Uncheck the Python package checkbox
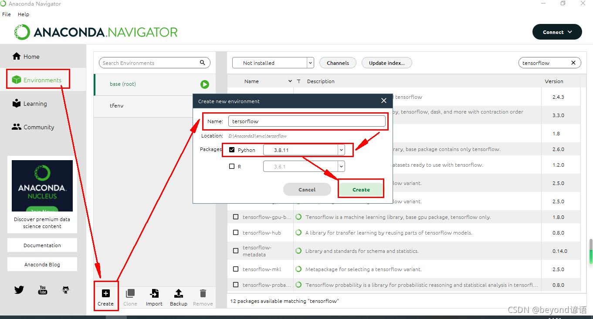593x319 pixels. tap(232, 150)
